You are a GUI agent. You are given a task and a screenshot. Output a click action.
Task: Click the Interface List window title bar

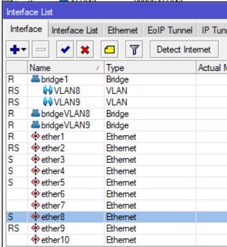click(115, 12)
